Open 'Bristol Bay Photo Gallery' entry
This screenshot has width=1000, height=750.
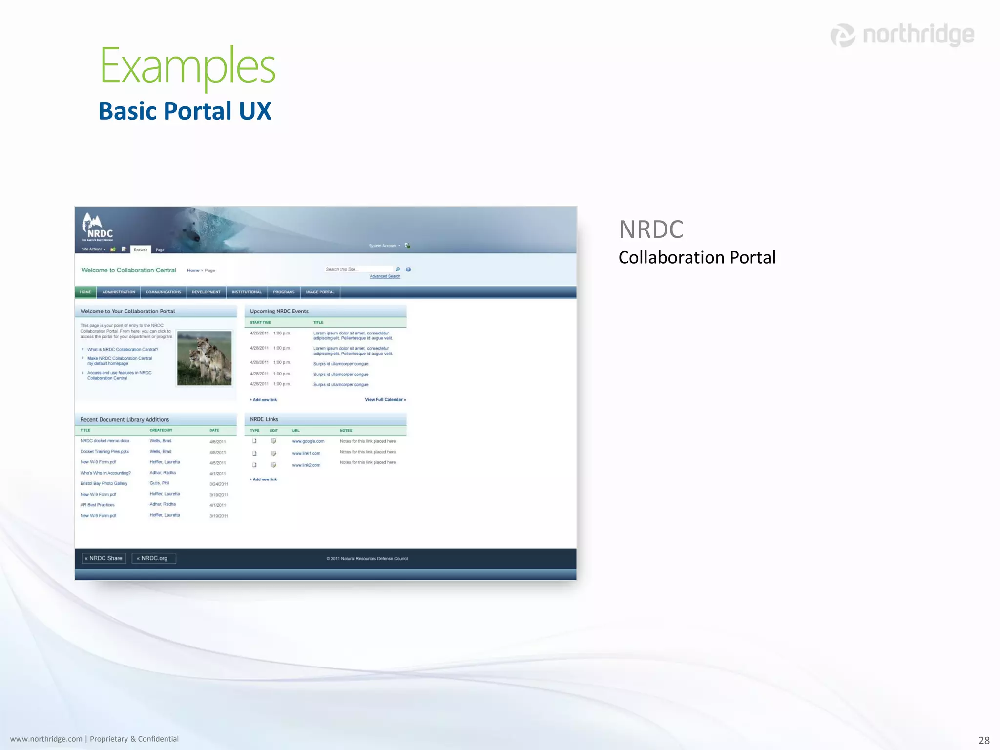pos(104,483)
